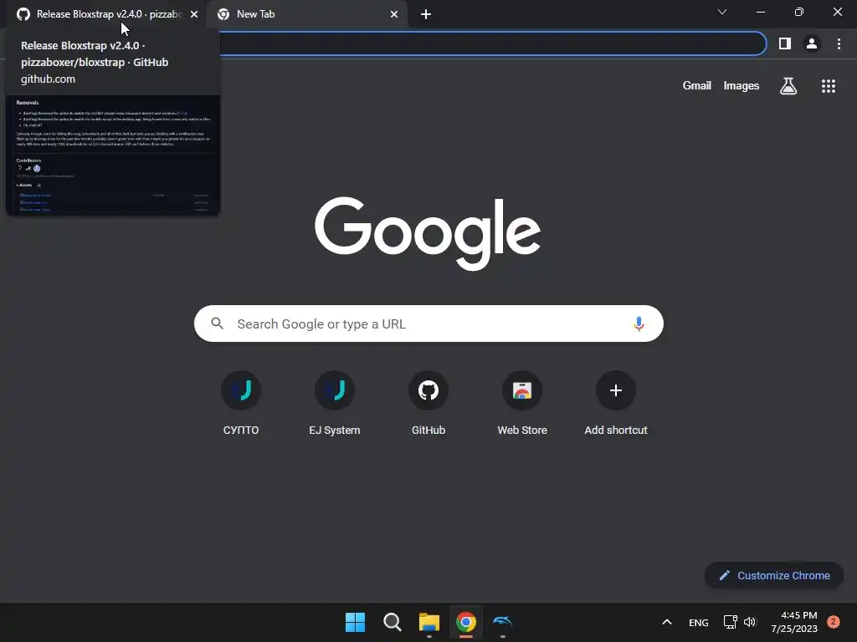Viewport: 857px width, 642px height.
Task: Open the GitHub shortcut
Action: coord(428,404)
